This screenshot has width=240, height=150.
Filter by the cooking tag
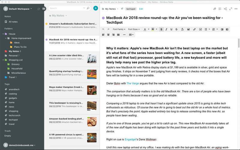13,94
